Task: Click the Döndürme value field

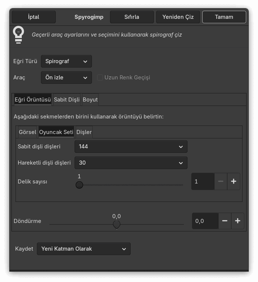Action: tap(205, 221)
